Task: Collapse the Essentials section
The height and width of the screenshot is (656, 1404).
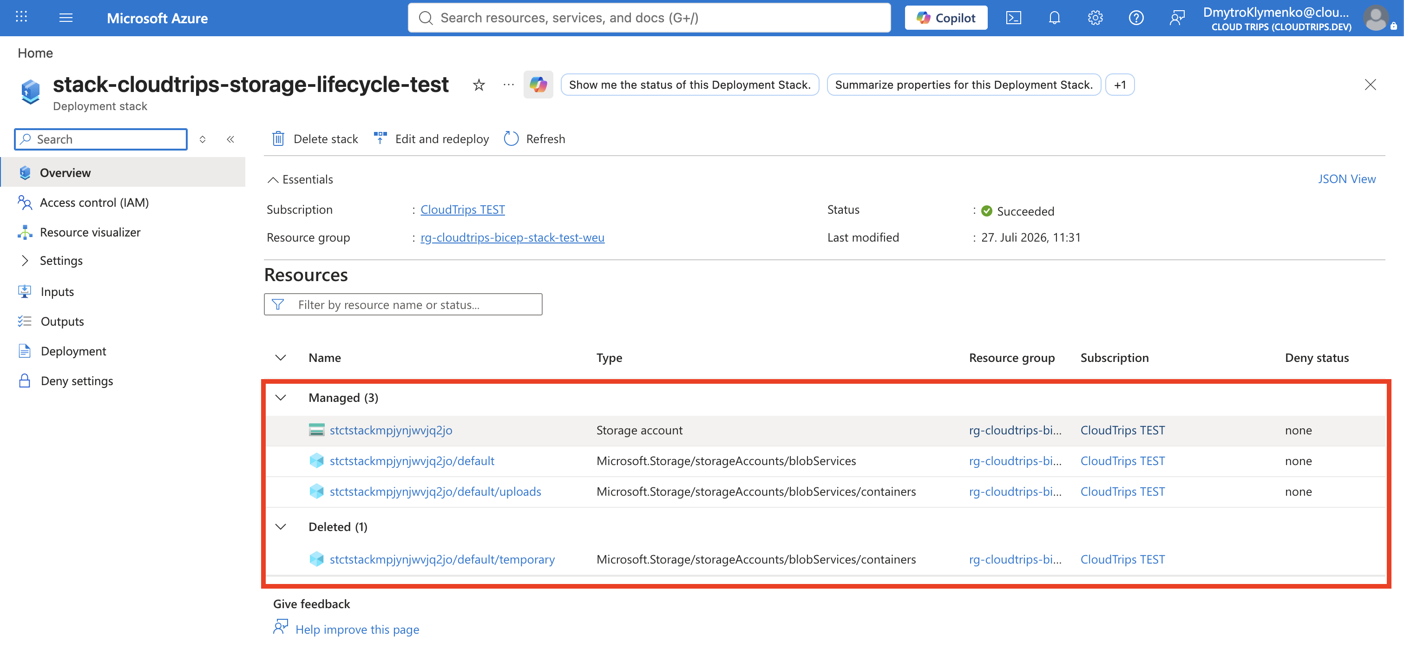Action: pos(300,179)
